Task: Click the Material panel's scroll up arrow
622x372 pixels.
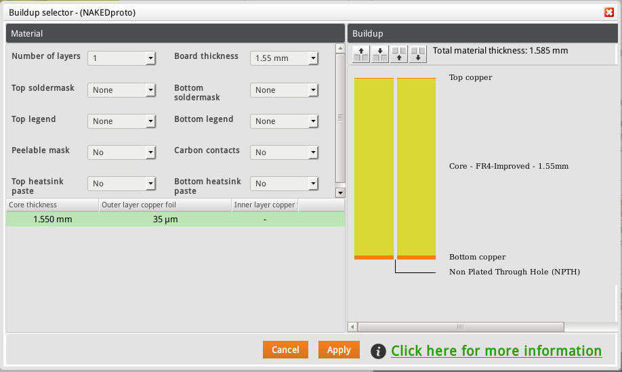Action: 340,48
